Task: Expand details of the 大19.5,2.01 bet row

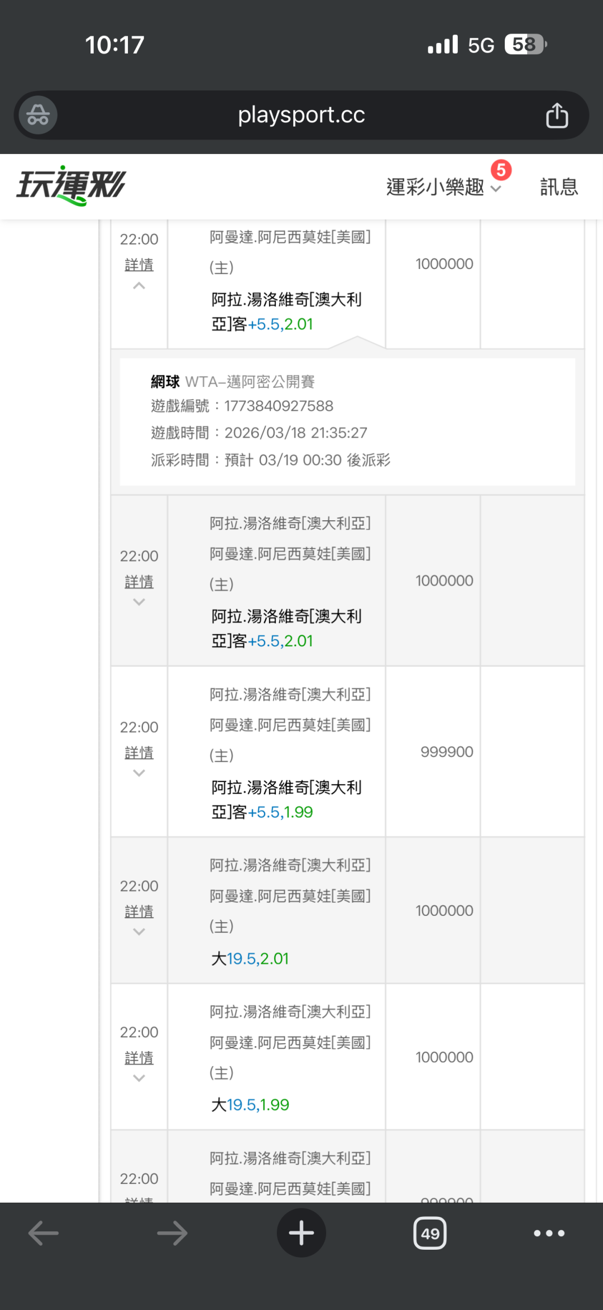Action: coord(139,932)
